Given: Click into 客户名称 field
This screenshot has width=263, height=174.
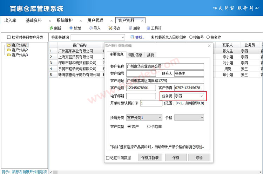Looking at the screenshot, I should tap(165, 66).
